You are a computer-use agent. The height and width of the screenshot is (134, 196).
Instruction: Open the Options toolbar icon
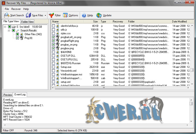tap(65, 15)
